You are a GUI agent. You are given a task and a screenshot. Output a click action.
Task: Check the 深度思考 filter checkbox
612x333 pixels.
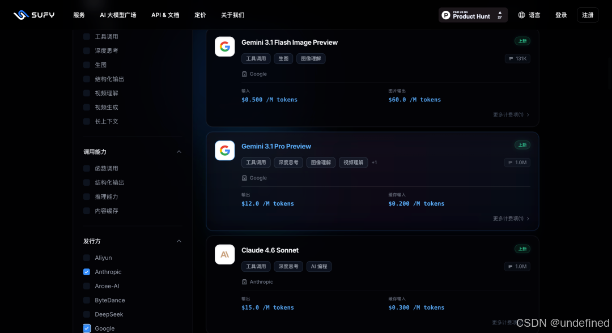click(x=87, y=51)
